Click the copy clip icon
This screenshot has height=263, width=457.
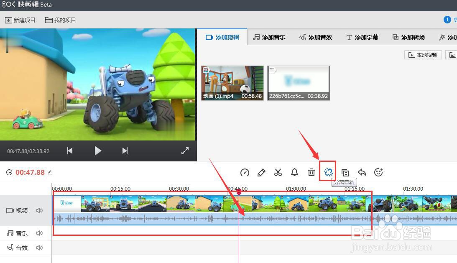(x=345, y=173)
